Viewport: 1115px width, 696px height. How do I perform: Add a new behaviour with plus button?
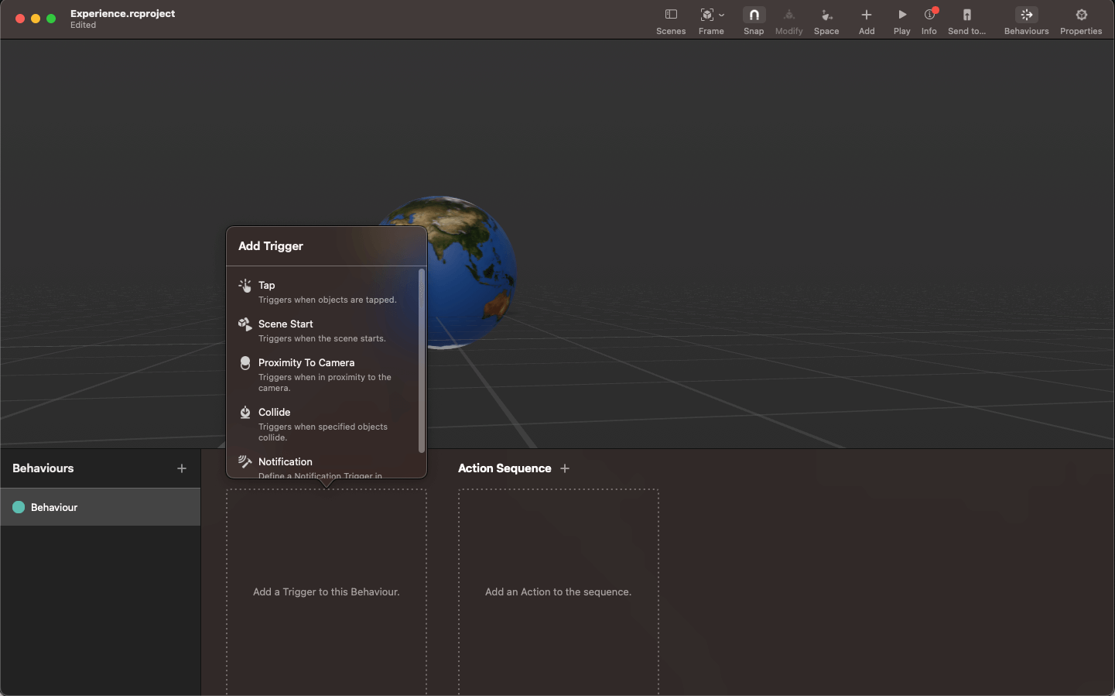(x=182, y=468)
